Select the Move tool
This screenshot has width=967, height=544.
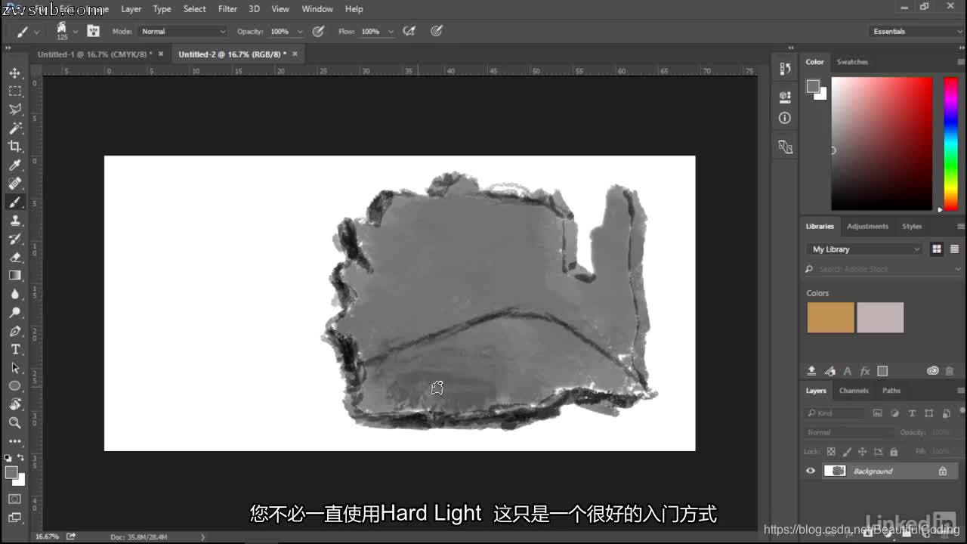15,73
